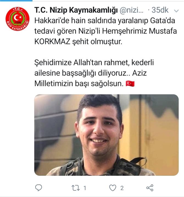Viewport: 184px width, 197px height.
Task: Open the 35dk timestamp for tweet details
Action: [x=160, y=10]
